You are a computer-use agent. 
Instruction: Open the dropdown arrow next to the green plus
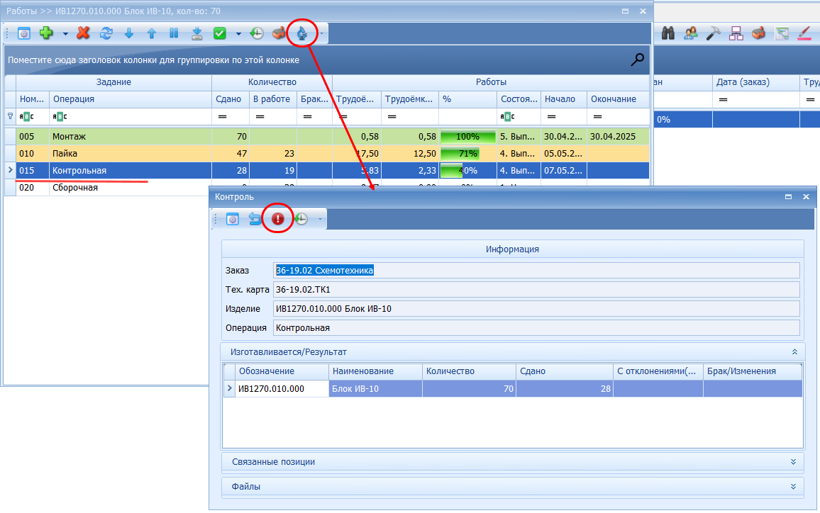pyautogui.click(x=65, y=34)
